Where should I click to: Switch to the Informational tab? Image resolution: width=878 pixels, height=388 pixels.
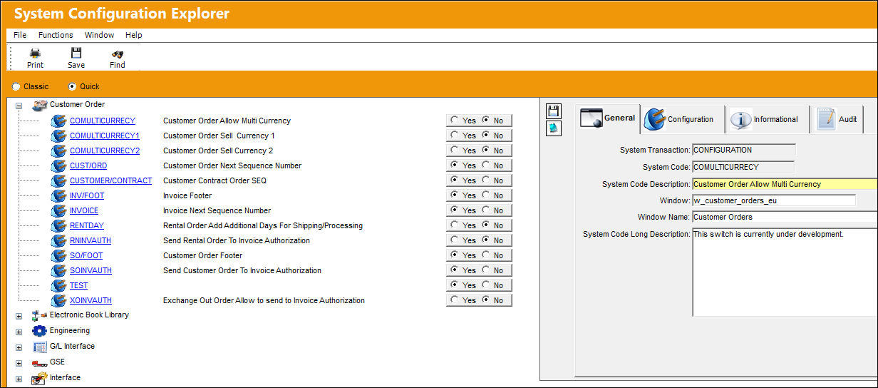pos(767,119)
